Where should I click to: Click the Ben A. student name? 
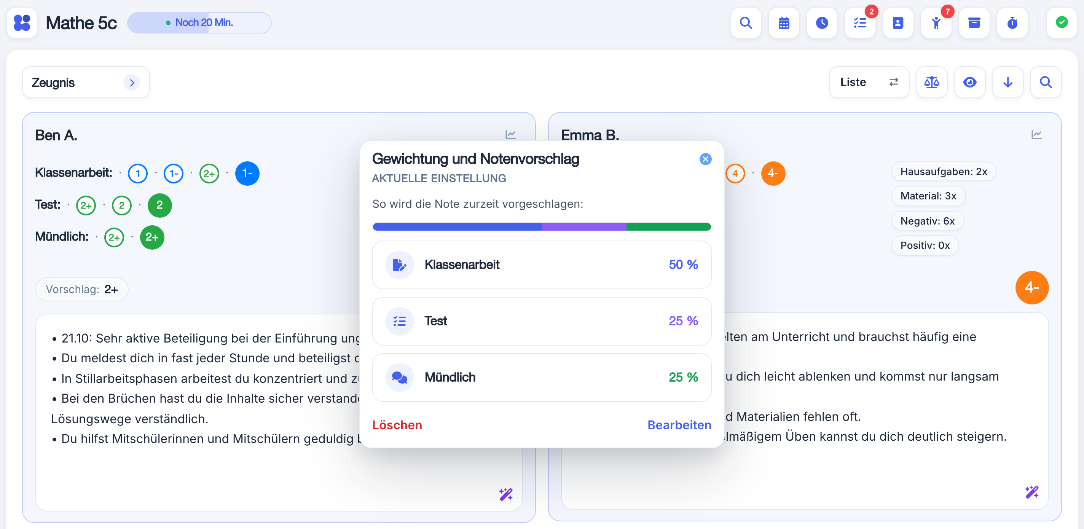point(56,135)
